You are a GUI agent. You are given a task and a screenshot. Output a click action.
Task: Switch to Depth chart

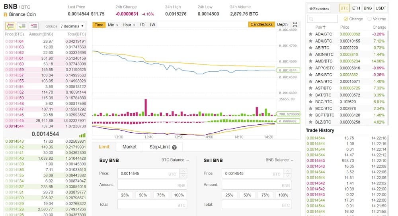[282, 24]
